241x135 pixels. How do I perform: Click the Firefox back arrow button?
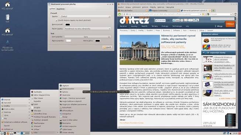coord(120,14)
